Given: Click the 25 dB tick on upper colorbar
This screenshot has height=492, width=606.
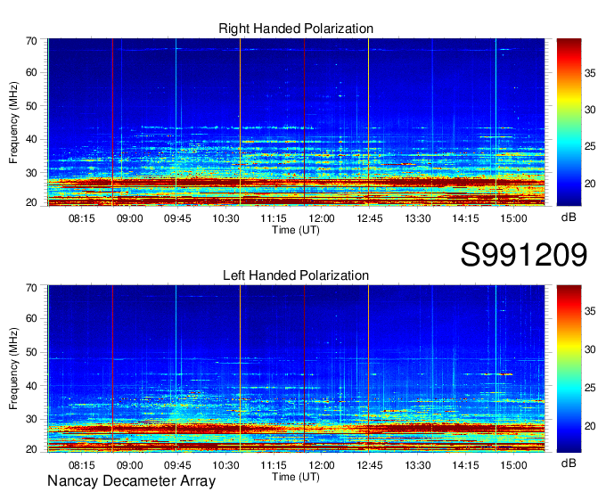Looking at the screenshot, I should 590,146.
